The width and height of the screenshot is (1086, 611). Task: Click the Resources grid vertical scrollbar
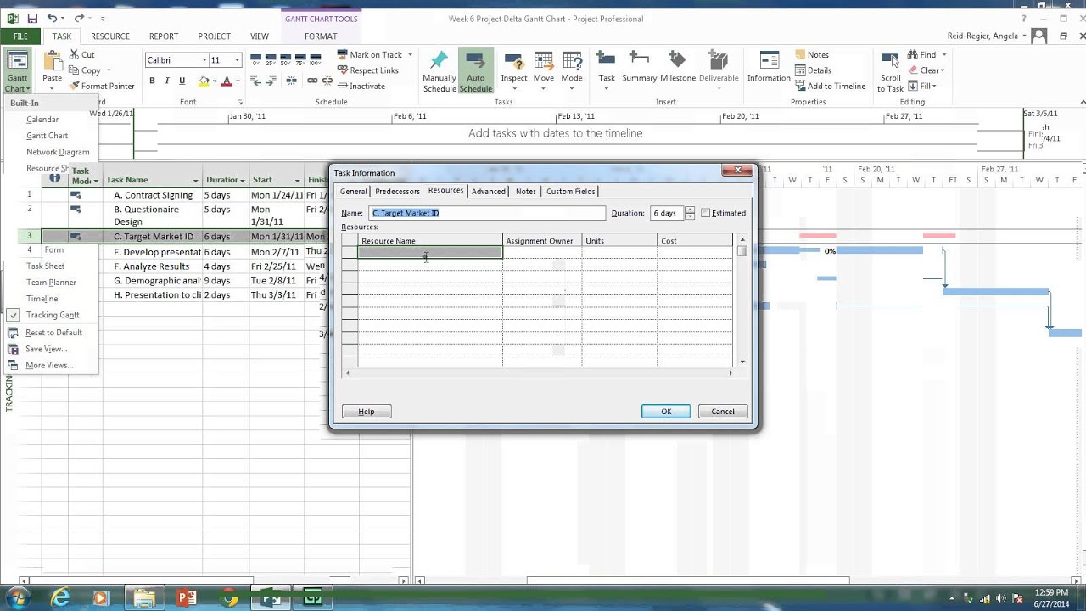coord(742,301)
